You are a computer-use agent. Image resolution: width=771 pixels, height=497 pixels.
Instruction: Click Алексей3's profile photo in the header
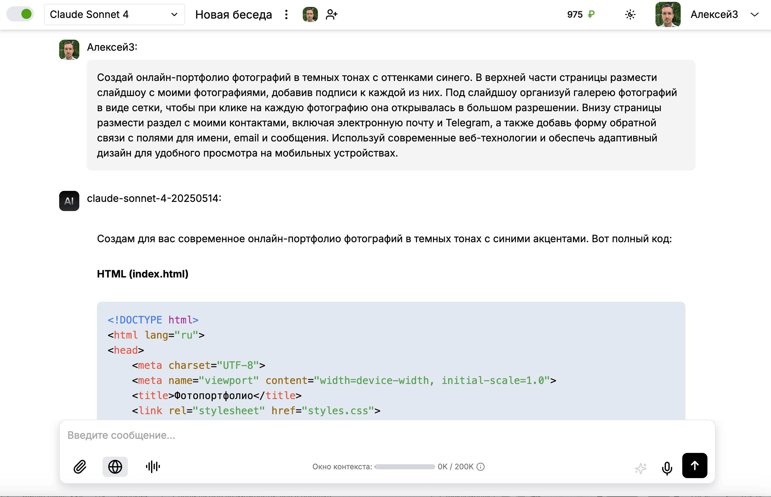[x=668, y=14]
